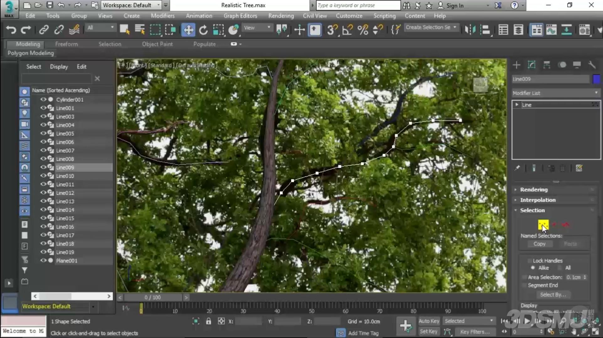Click the Redo arrow in main toolbar
Image resolution: width=603 pixels, height=338 pixels.
tap(26, 30)
